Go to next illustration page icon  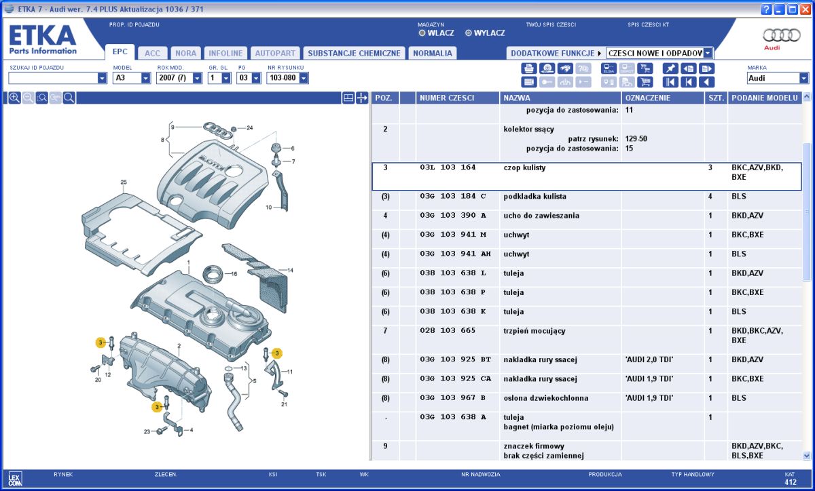(706, 68)
